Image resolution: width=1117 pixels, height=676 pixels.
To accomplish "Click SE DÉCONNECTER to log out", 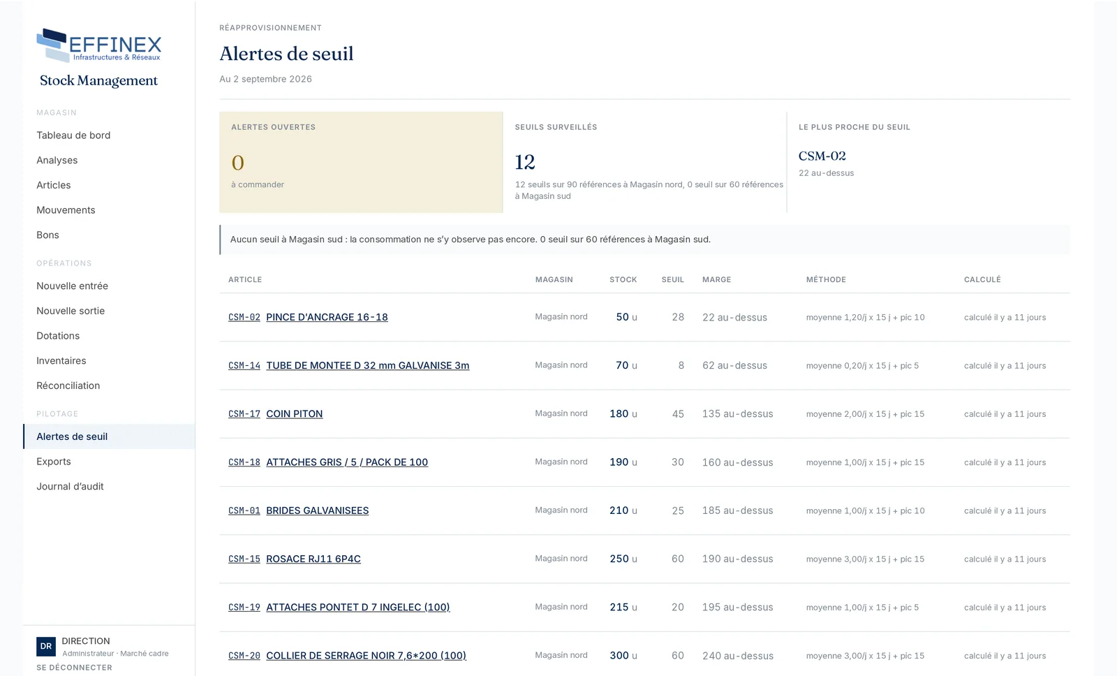I will 74,668.
